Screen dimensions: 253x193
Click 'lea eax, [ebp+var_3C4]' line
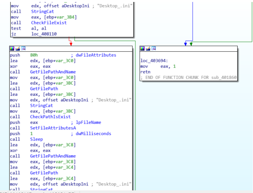pos(43,179)
